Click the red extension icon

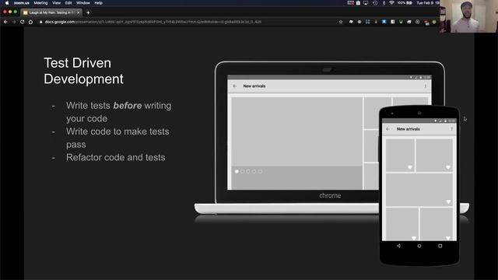(x=426, y=22)
